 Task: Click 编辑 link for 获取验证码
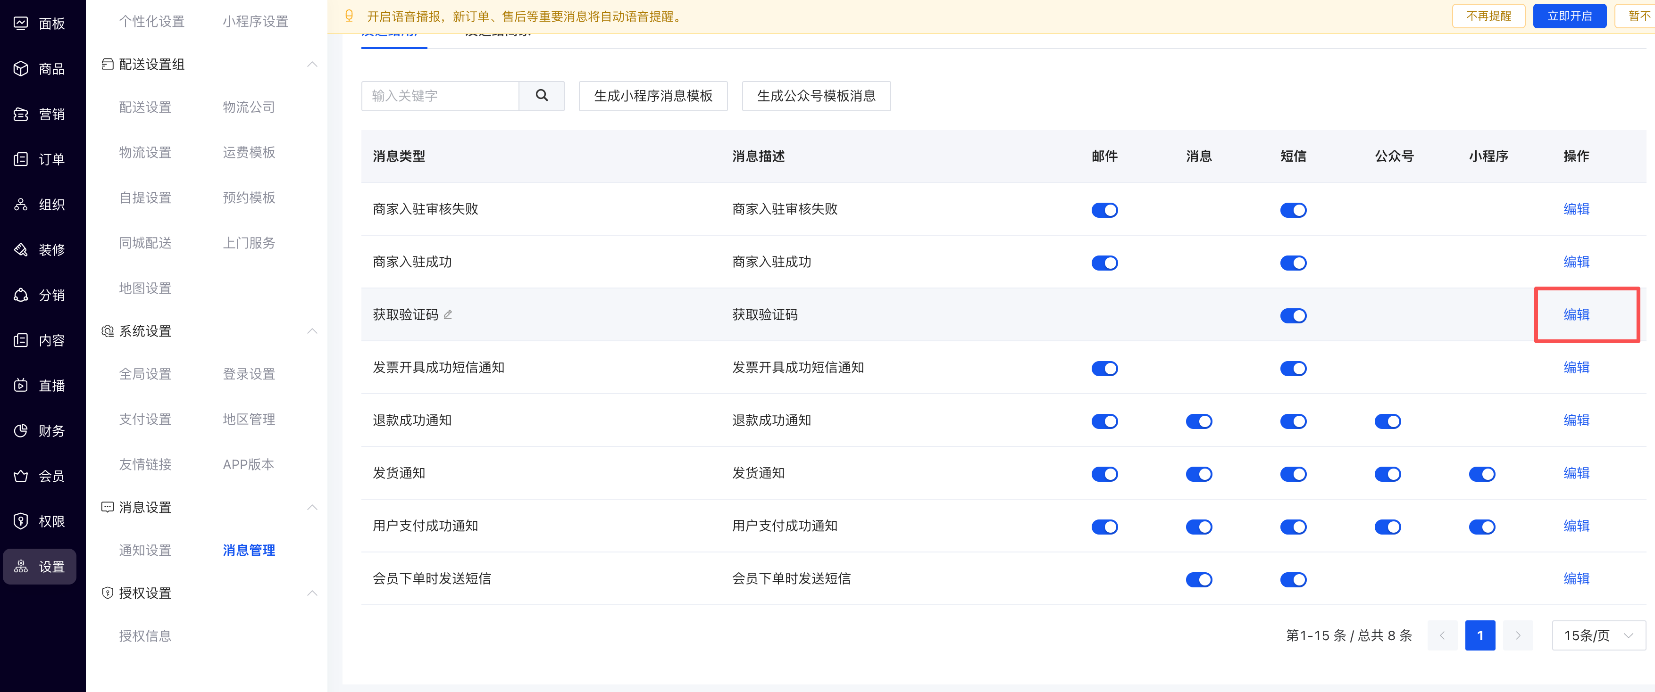[1576, 314]
